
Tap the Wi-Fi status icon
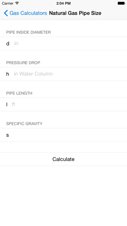click(17, 3)
